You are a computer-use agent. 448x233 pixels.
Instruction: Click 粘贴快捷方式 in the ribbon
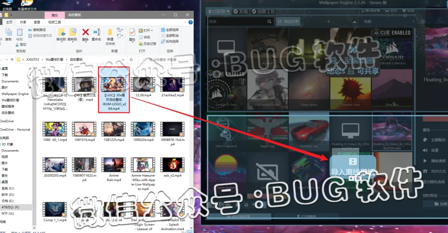40,36
